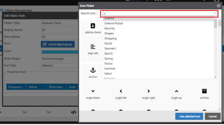The width and height of the screenshot is (224, 125).
Task: Choose Sports category from list
Action: pyautogui.click(x=158, y=53)
